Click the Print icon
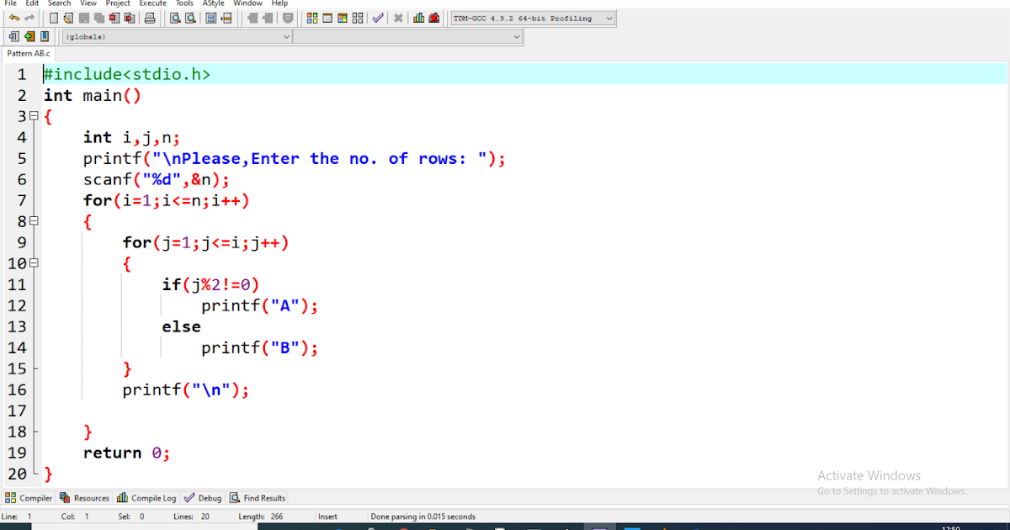 coord(150,18)
